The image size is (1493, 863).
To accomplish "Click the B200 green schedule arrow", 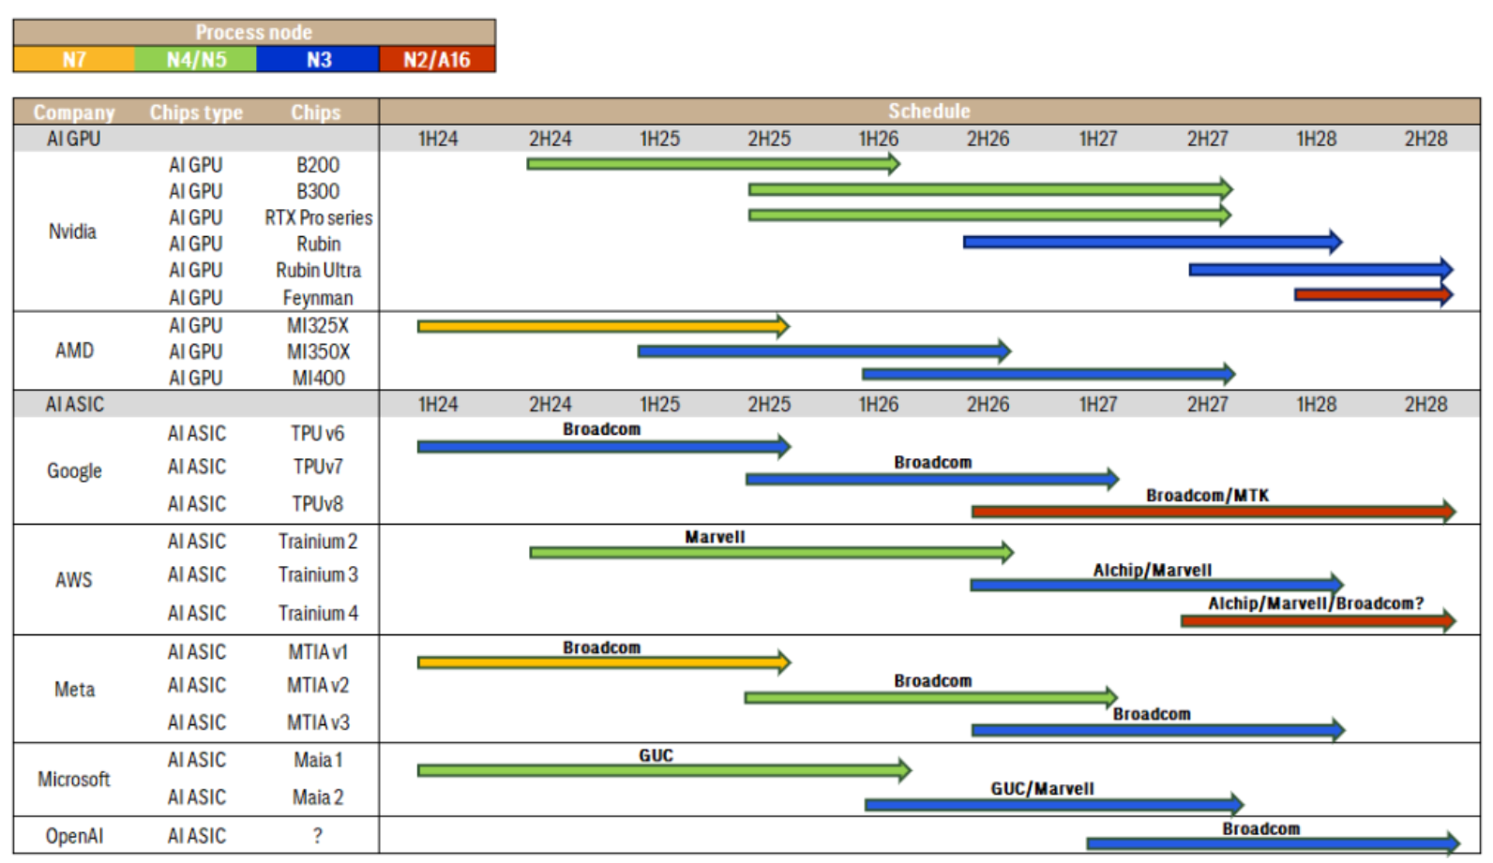I will 714,164.
